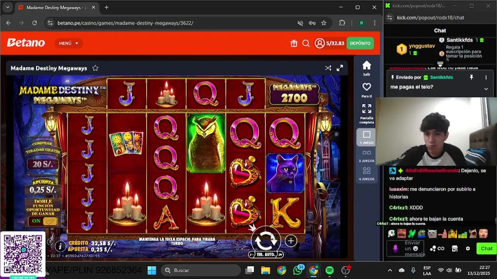
Task: Go to the Betano logo home
Action: tap(26, 43)
